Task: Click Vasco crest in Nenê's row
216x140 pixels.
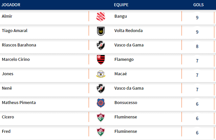Action: pyautogui.click(x=100, y=89)
